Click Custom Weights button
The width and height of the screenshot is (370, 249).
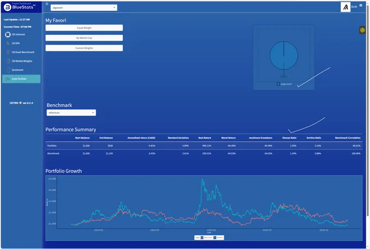pyautogui.click(x=84, y=48)
